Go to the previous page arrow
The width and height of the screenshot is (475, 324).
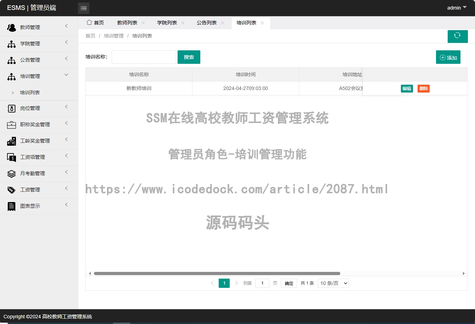[212, 283]
